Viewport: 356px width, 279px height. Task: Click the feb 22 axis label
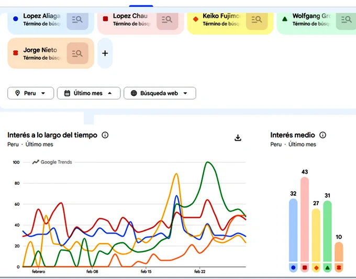pyautogui.click(x=200, y=272)
